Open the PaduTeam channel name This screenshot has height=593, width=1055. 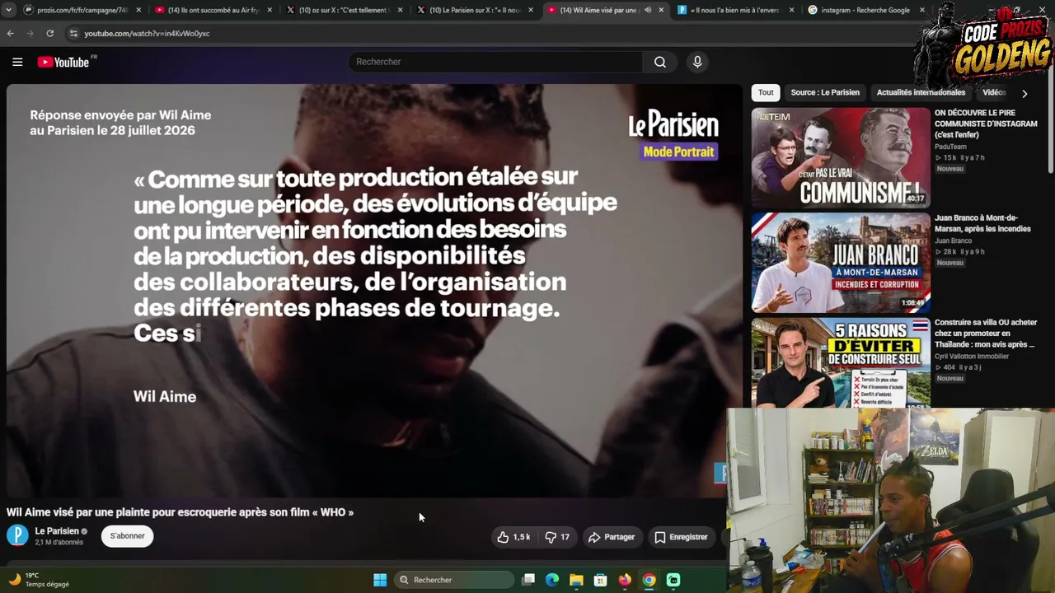[x=950, y=147]
